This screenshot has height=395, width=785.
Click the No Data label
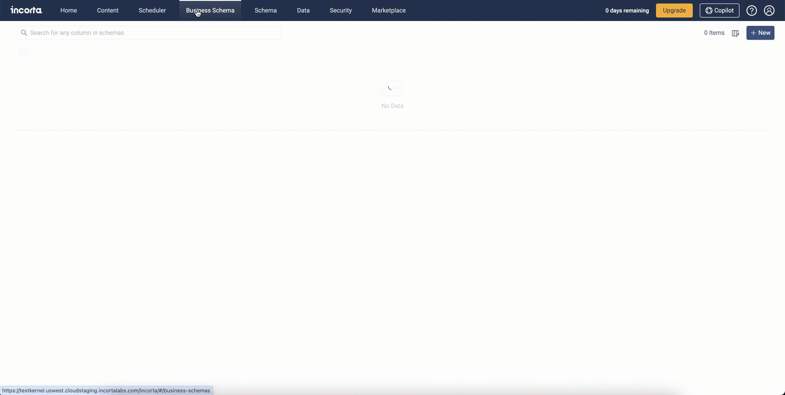point(392,106)
